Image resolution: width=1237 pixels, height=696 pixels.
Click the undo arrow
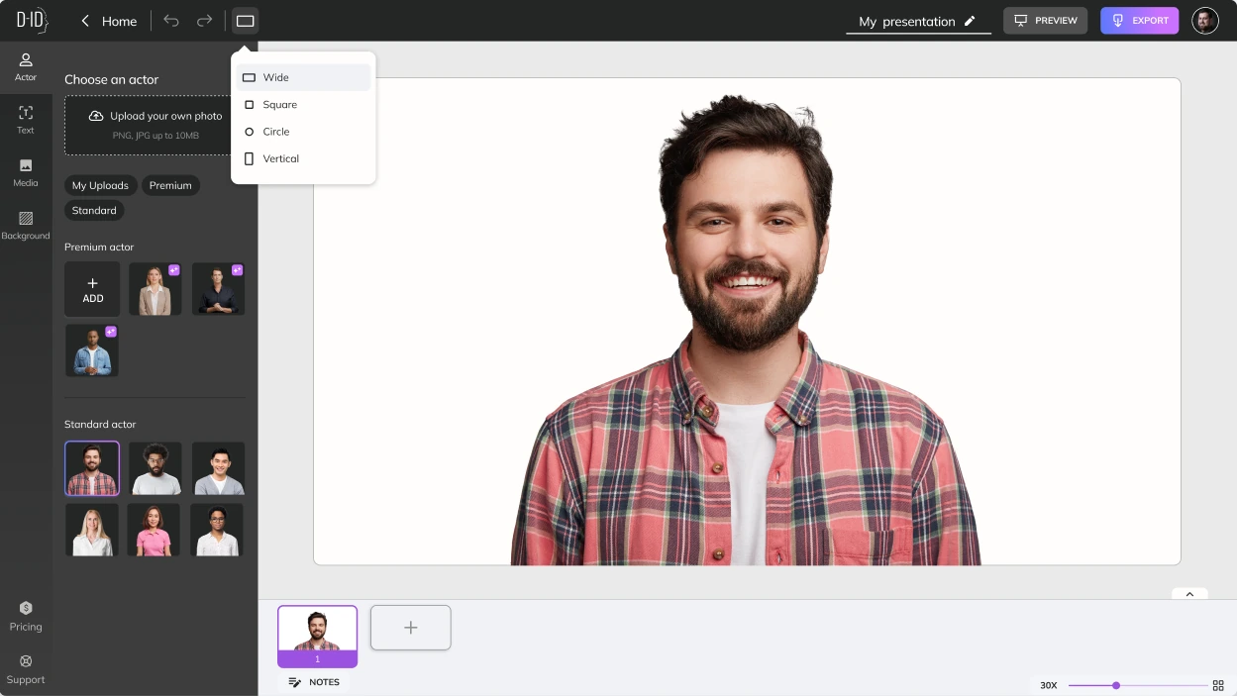pos(171,21)
